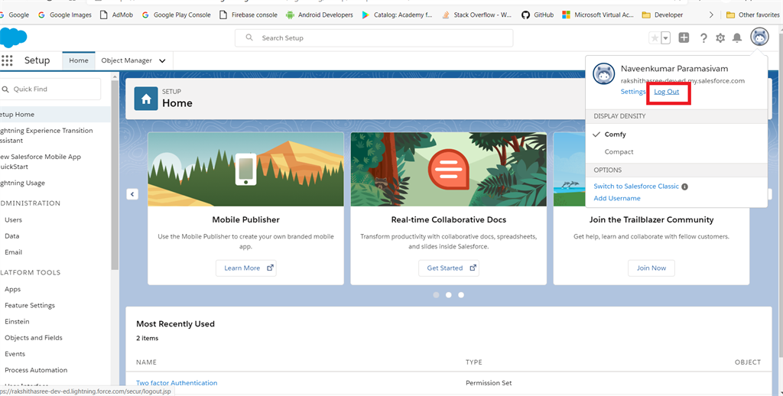
Task: Click Switch to Salesforce Classic
Action: 636,187
